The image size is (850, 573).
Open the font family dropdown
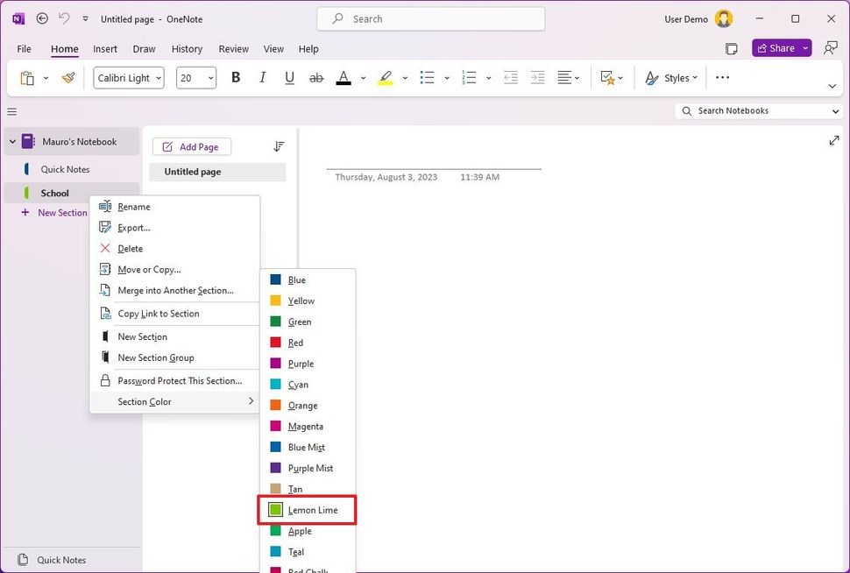coord(128,78)
